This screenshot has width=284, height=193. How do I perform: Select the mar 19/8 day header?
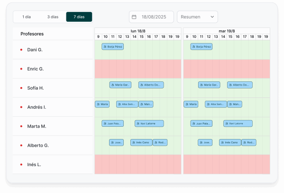pyautogui.click(x=227, y=31)
